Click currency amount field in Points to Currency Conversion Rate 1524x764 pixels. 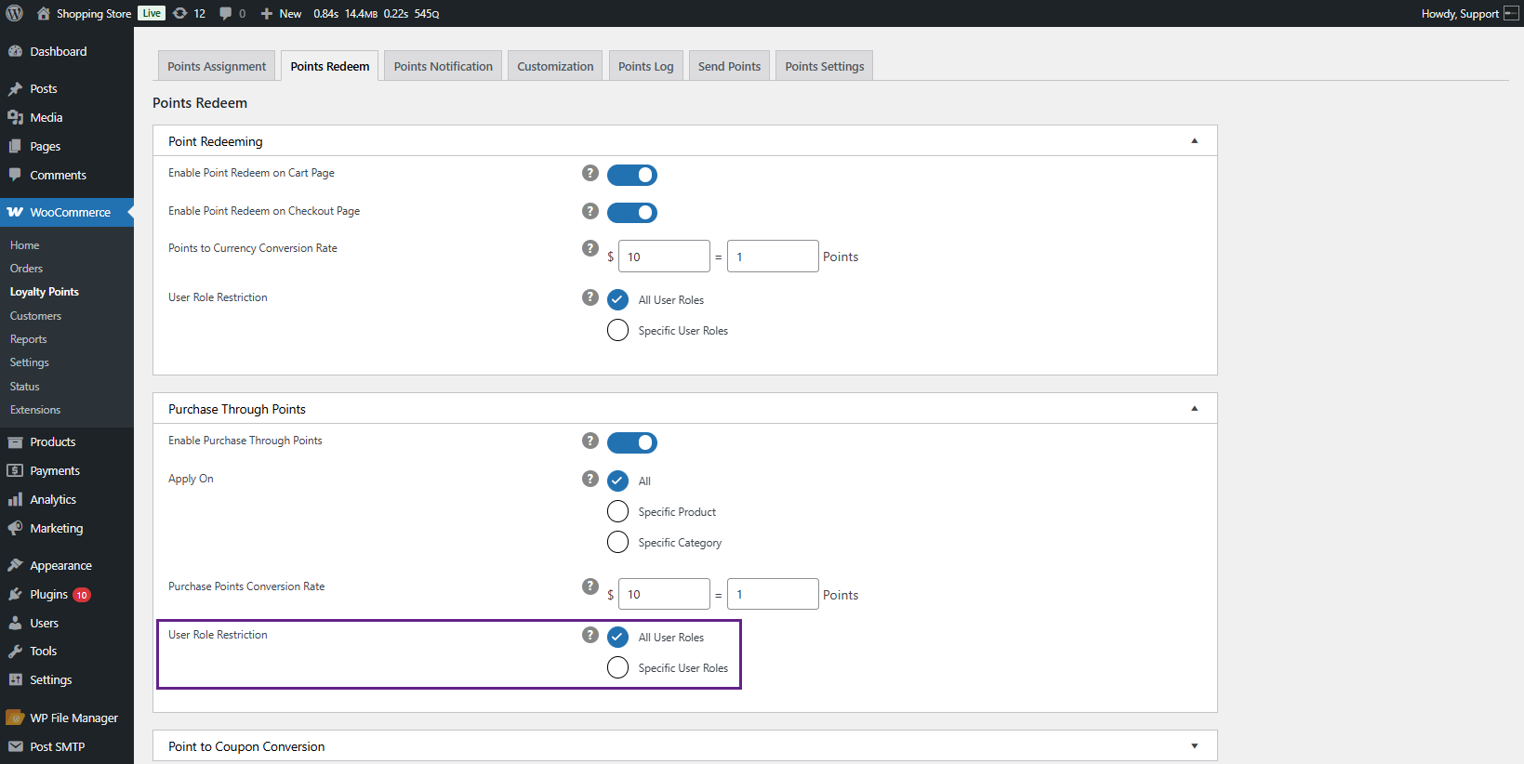tap(664, 257)
